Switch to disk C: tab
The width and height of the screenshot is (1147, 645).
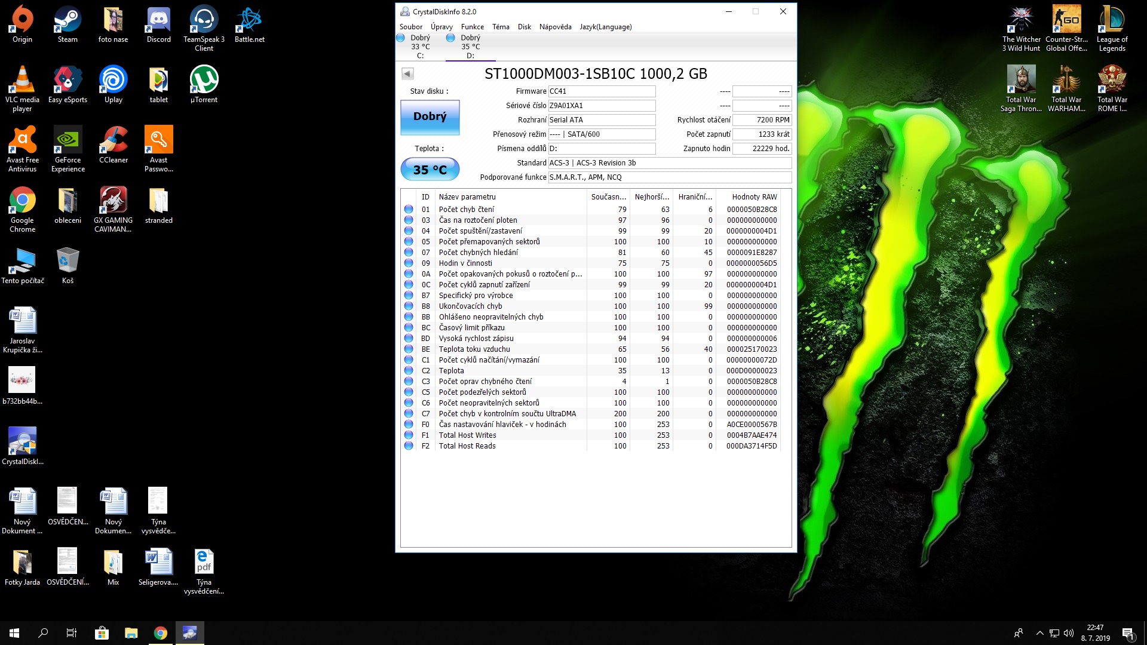420,47
